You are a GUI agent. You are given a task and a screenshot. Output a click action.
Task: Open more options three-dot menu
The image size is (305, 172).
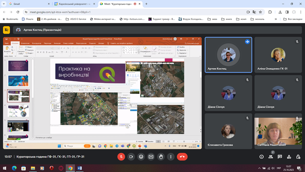[x=171, y=157]
